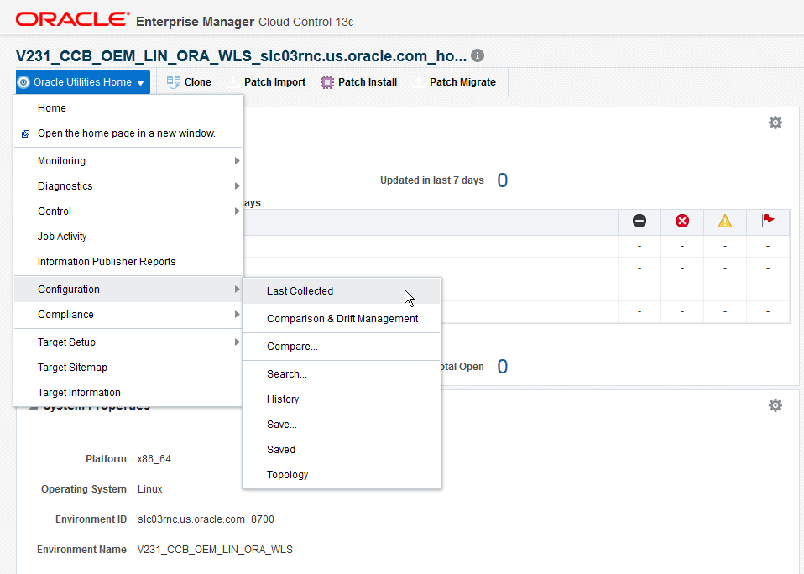Select Target Sitemap menu item
Screen dimensions: 804x574
pos(128,367)
